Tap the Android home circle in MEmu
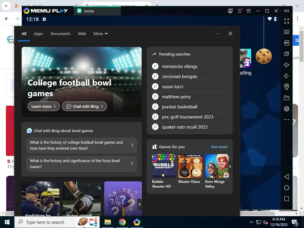The image size is (304, 228). tap(286, 188)
